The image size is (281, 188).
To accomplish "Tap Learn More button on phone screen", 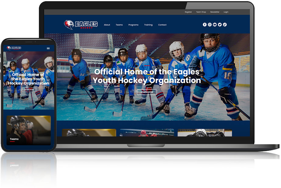I will coord(29,90).
